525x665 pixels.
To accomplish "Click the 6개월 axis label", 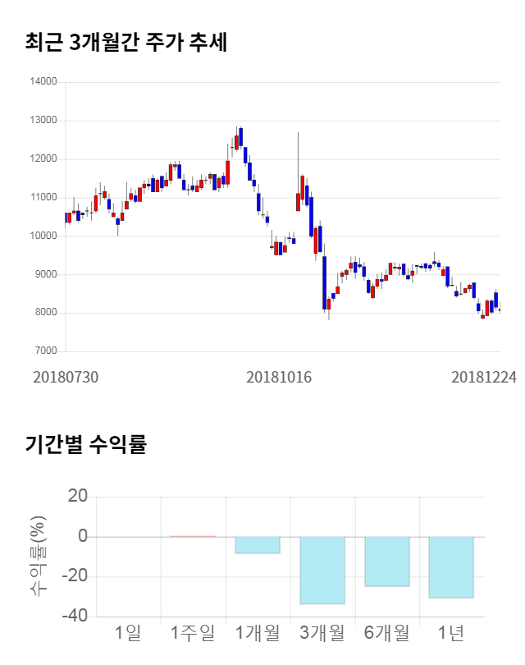I will (386, 632).
